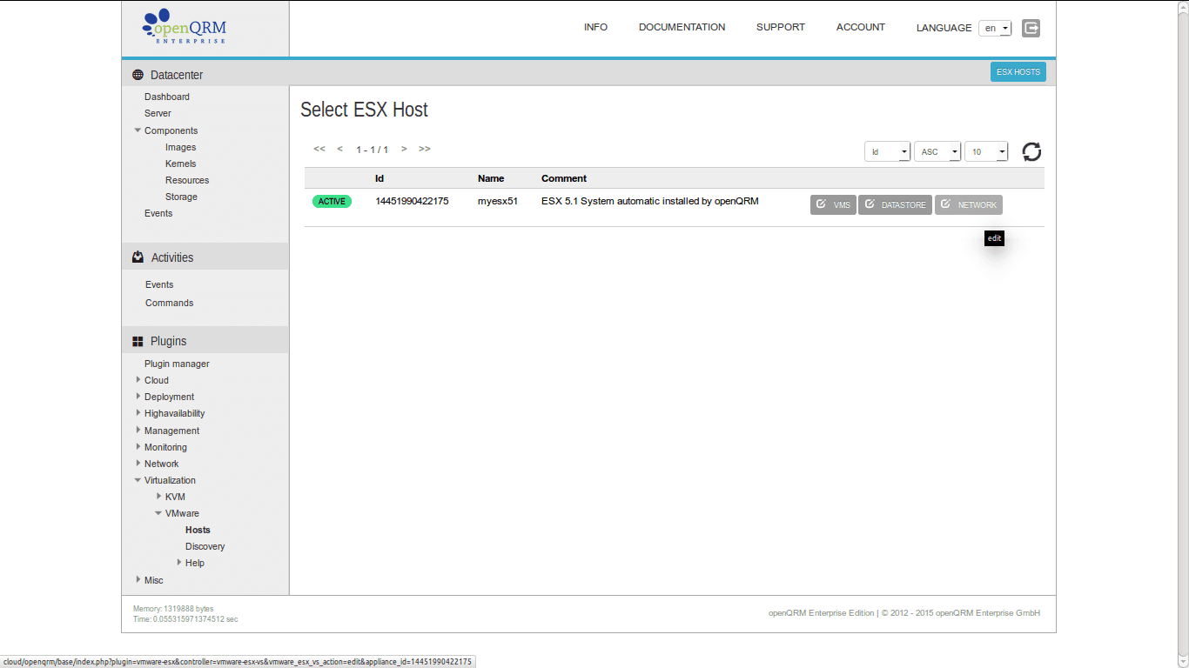Screen dimensions: 1189x668
Task: Click the reload list refresh icon
Action: (1031, 152)
